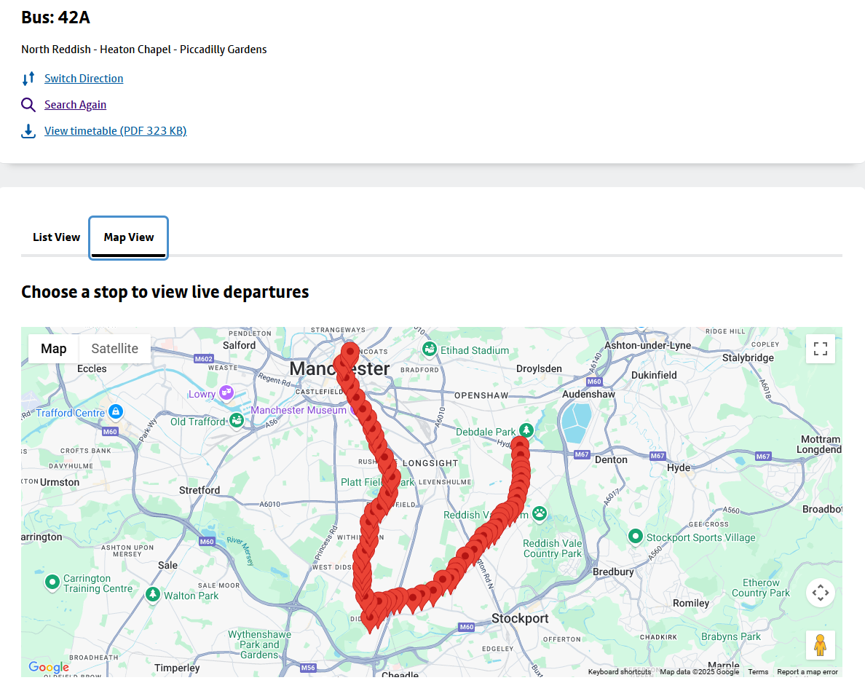Click the Stockport Sports Village pin
865x699 pixels.
pyautogui.click(x=636, y=536)
